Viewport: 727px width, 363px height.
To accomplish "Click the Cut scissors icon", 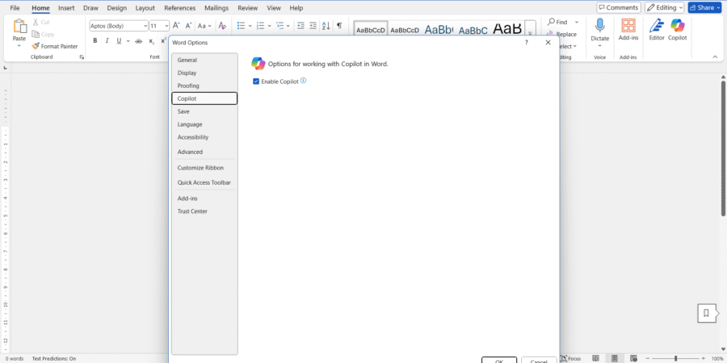I will (x=36, y=22).
